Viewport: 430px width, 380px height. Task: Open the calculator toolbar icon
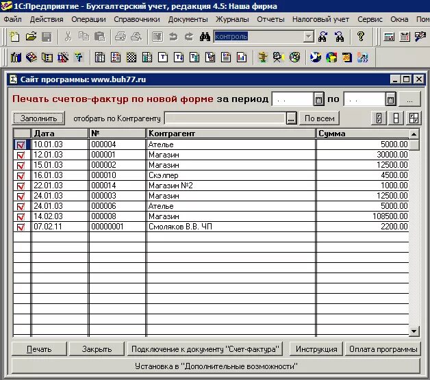(389, 36)
